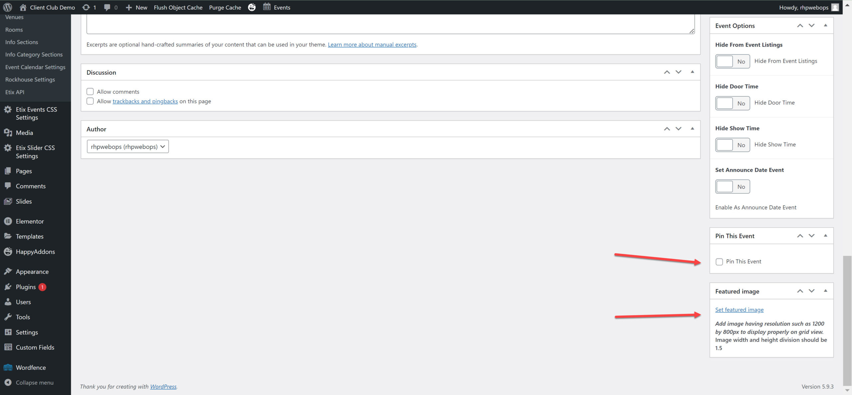The height and width of the screenshot is (395, 852).
Task: Click the updates refresh icon
Action: tap(86, 7)
